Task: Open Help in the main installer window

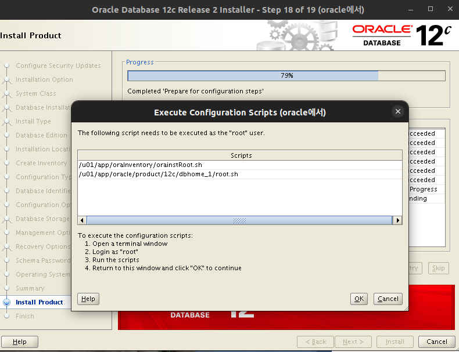Action: coord(20,342)
